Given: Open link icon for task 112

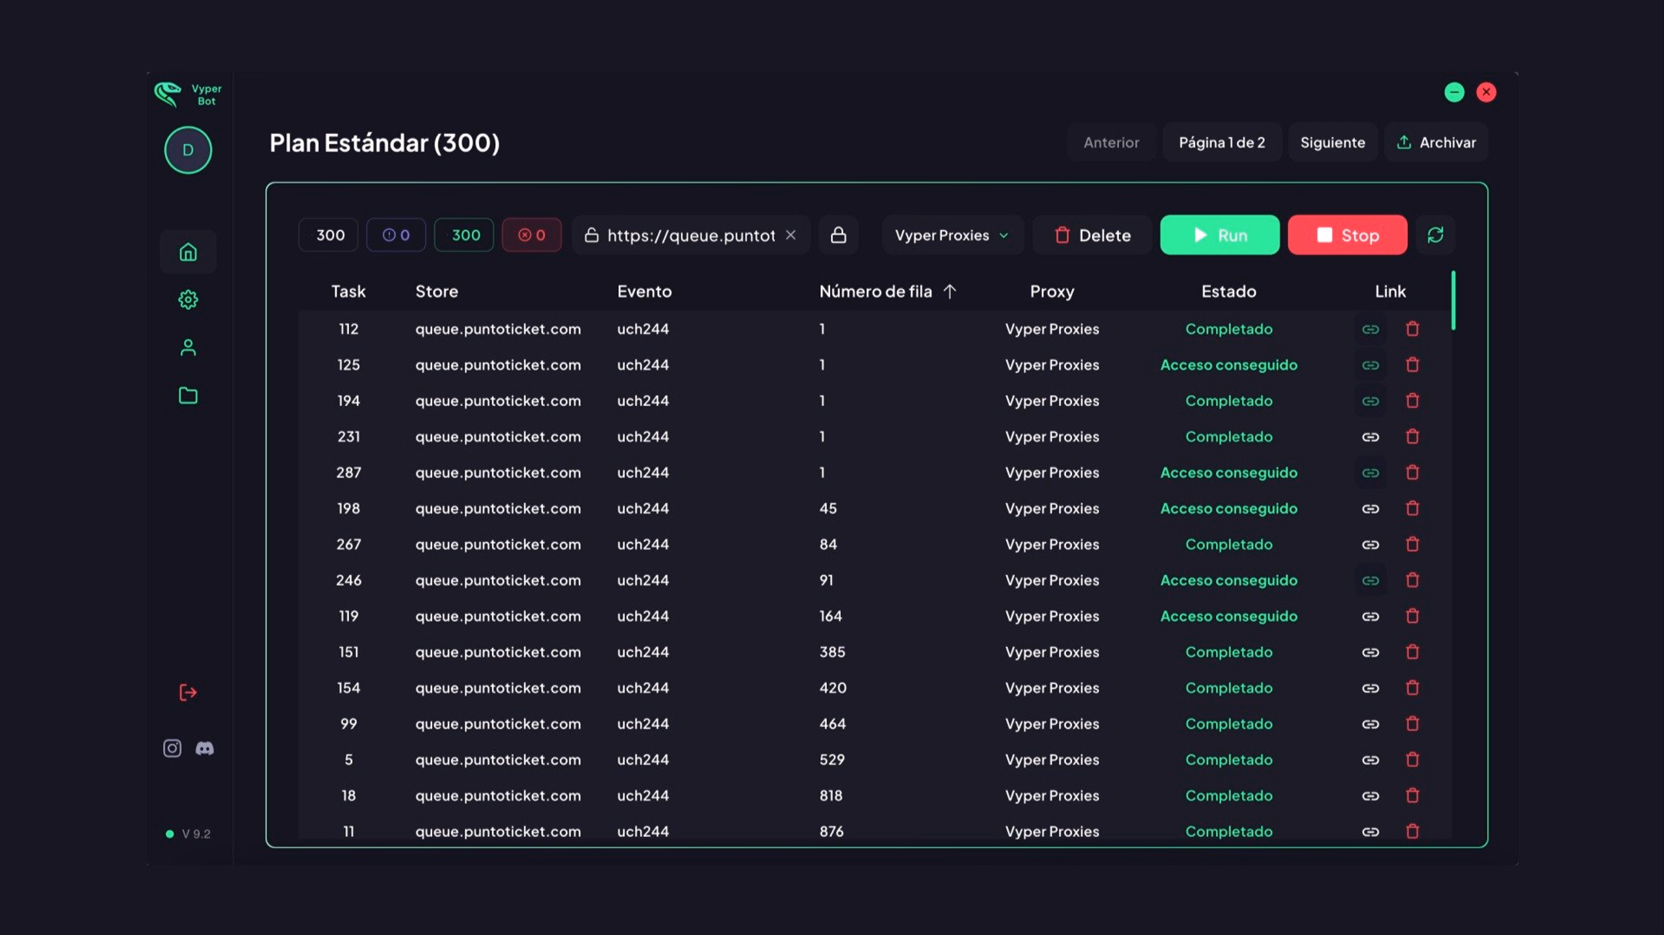Looking at the screenshot, I should (x=1370, y=329).
